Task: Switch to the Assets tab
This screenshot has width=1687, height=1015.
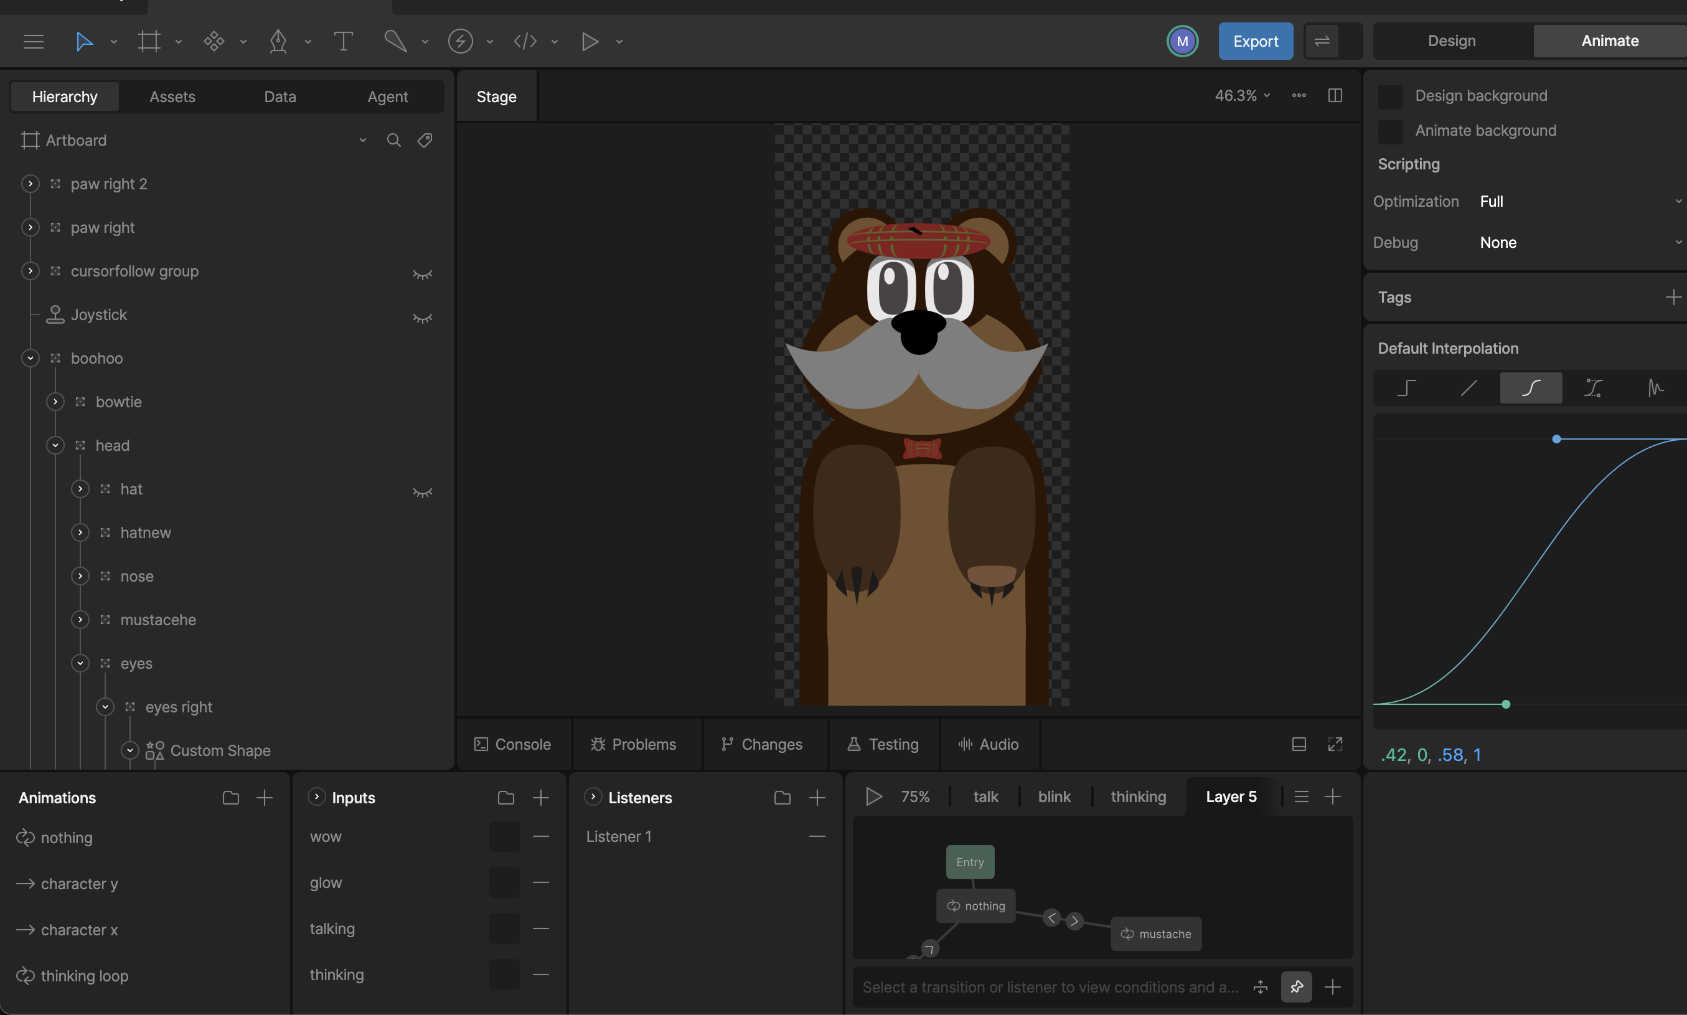Action: (172, 97)
